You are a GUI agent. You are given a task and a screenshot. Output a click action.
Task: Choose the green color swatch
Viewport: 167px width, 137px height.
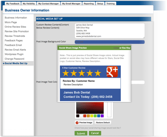(x=95, y=116)
